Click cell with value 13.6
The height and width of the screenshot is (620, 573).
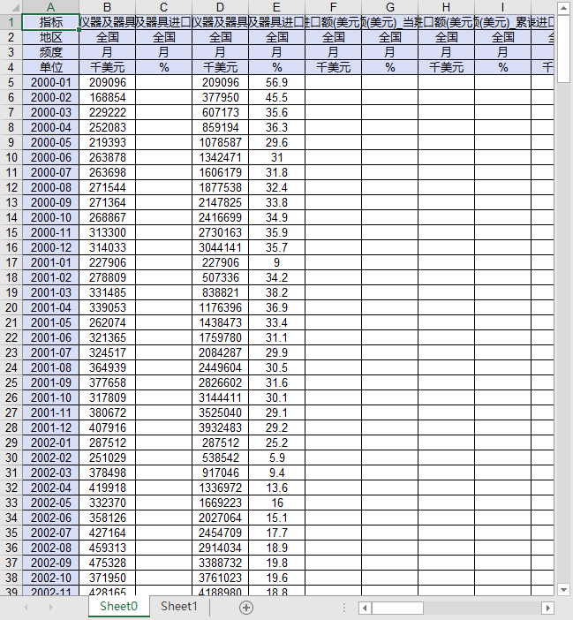click(277, 488)
